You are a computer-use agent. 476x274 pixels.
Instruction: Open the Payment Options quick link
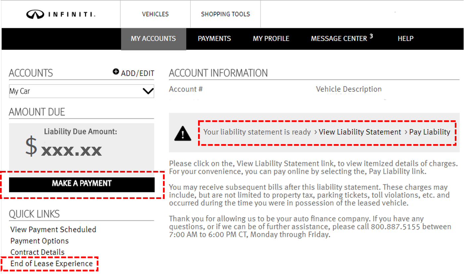(x=39, y=241)
